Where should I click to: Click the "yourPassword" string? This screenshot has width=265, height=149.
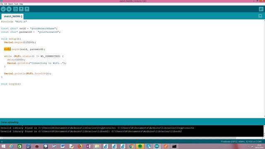48,32
